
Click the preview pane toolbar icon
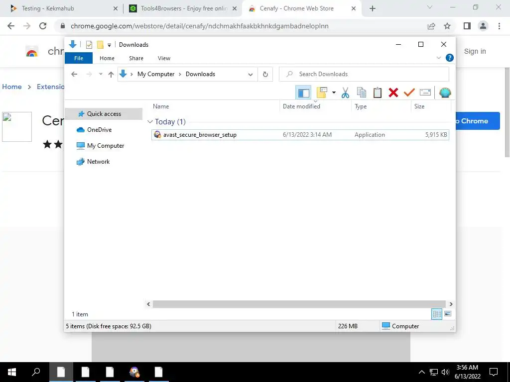[x=303, y=93]
